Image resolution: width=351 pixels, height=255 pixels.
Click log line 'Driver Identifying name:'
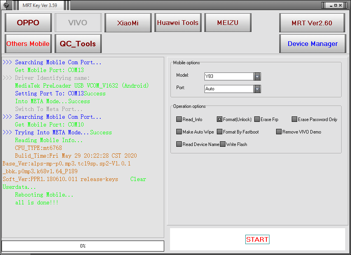click(x=52, y=78)
